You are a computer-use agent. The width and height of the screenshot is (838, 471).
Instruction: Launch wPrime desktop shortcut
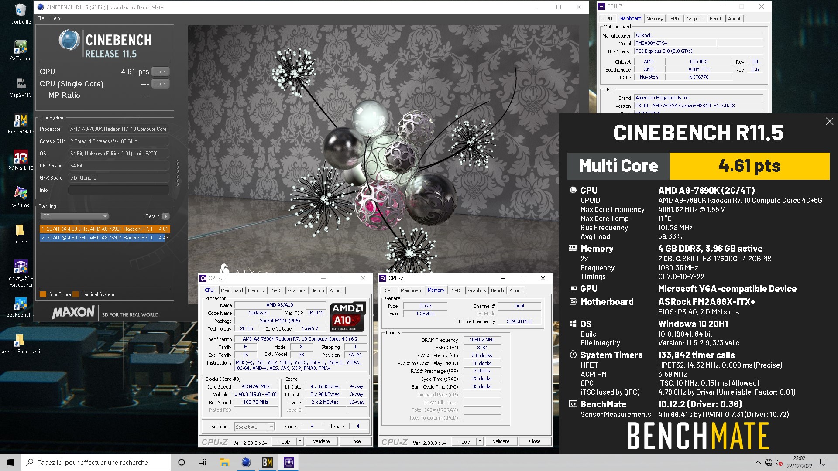coord(21,197)
